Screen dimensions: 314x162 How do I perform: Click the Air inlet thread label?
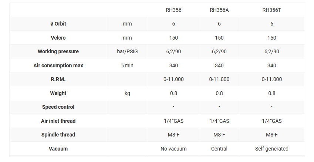pos(58,121)
